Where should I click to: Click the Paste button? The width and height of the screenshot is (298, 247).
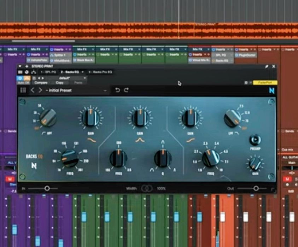tap(78, 83)
